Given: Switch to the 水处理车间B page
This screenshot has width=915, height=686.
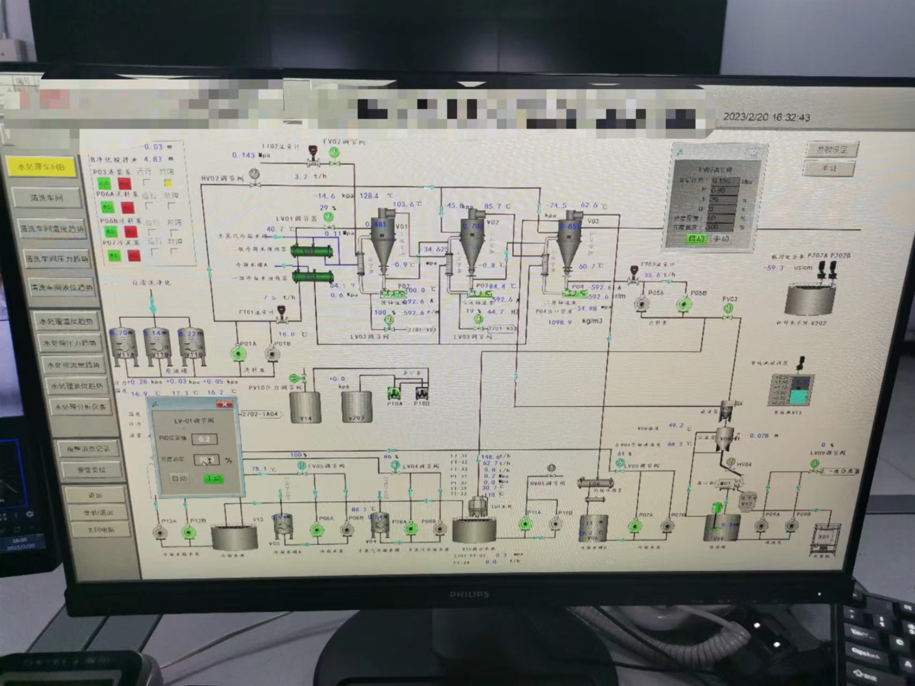Looking at the screenshot, I should pyautogui.click(x=41, y=167).
